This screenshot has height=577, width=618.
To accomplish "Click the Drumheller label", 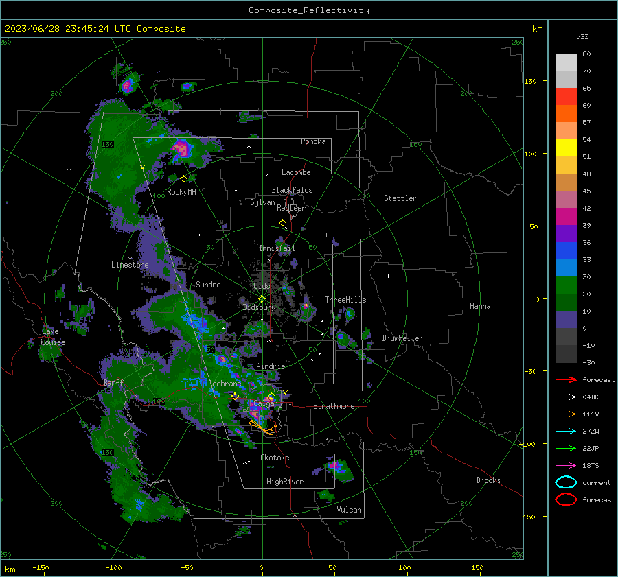I will coord(402,338).
